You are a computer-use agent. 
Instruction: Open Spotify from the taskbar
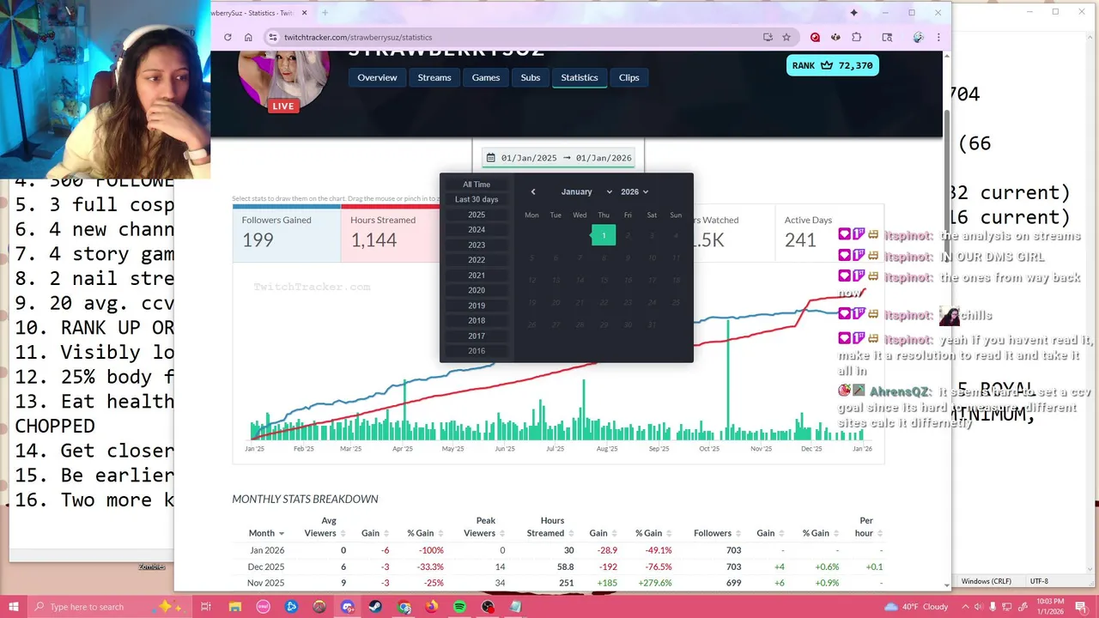tap(459, 607)
